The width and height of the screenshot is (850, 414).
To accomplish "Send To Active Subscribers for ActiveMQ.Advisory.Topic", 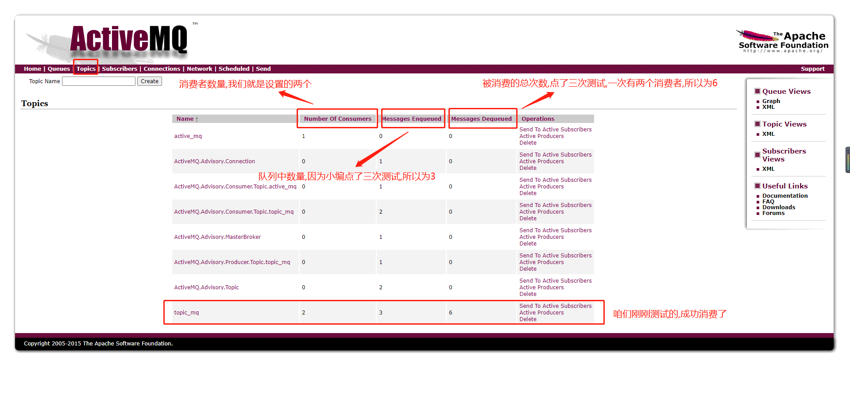I will click(x=556, y=281).
